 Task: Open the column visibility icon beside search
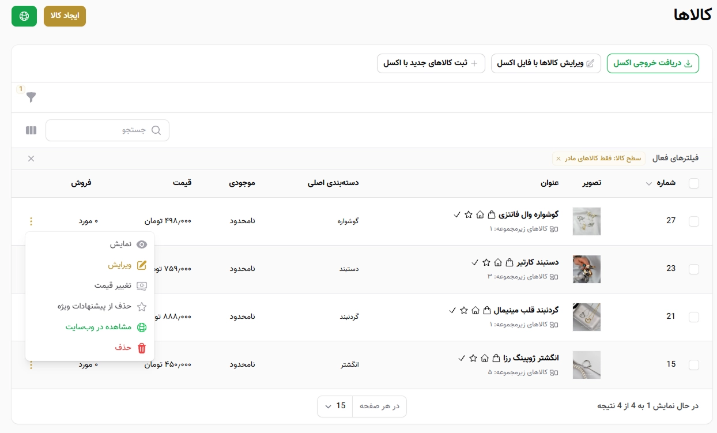click(x=31, y=130)
